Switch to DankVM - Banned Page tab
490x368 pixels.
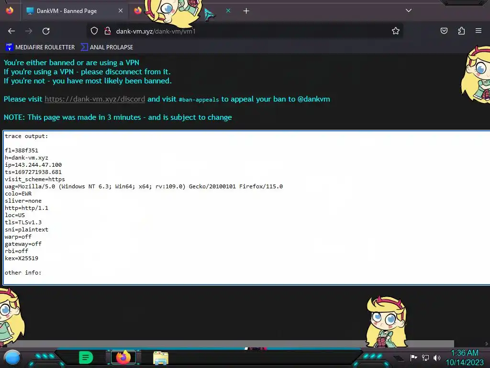75,11
